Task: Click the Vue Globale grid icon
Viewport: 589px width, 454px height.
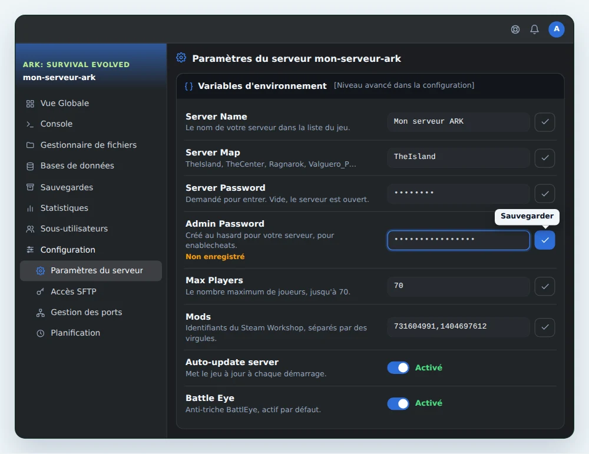Action: click(30, 104)
